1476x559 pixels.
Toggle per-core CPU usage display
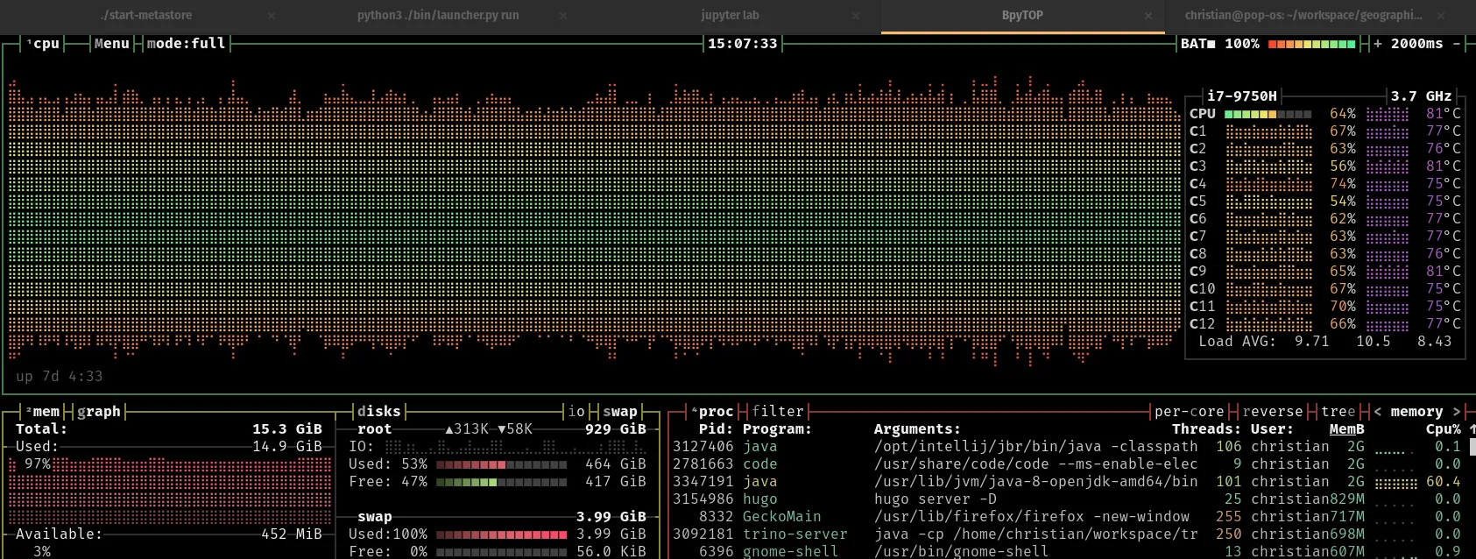point(1190,412)
